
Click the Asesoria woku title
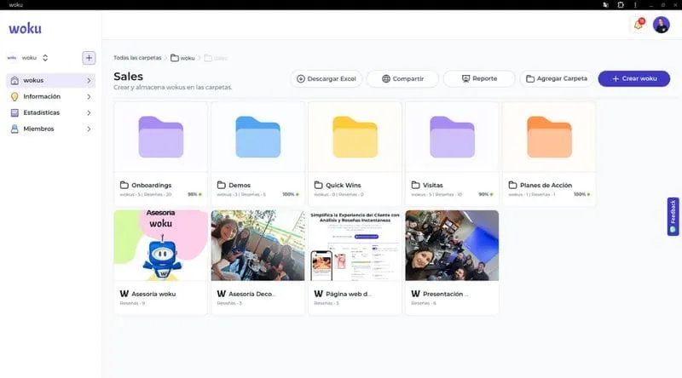coord(153,295)
